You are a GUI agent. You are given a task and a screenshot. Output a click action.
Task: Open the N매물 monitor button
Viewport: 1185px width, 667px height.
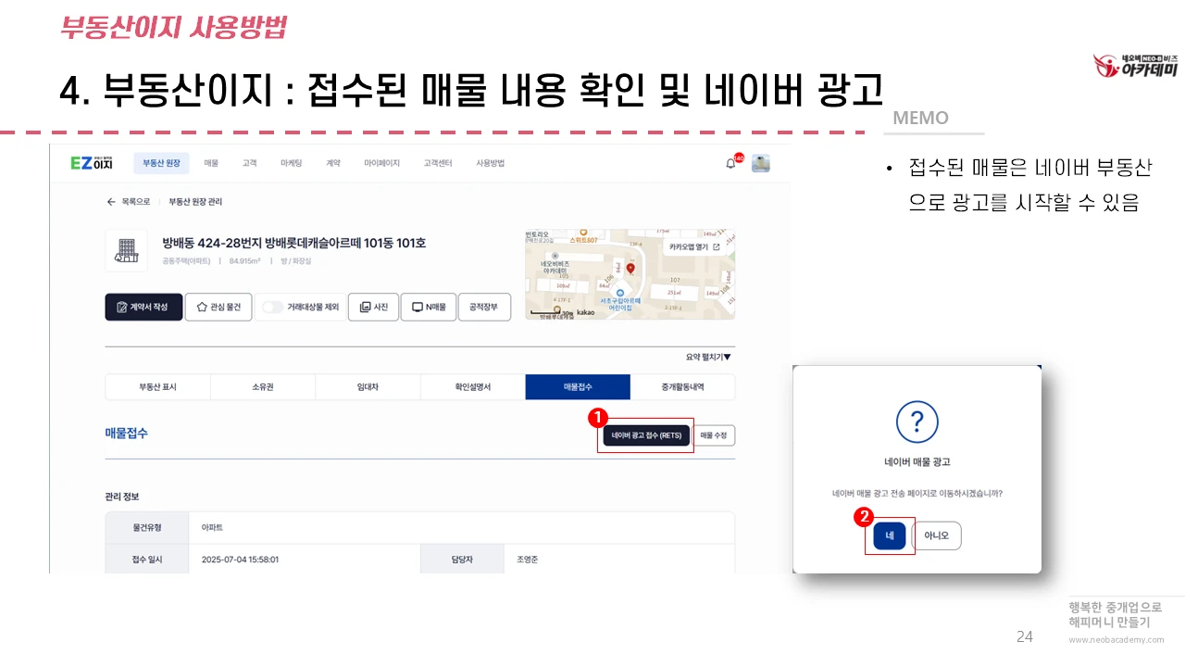point(429,307)
